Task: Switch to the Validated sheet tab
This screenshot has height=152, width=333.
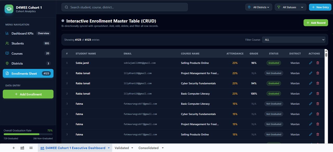Action: pyautogui.click(x=122, y=148)
